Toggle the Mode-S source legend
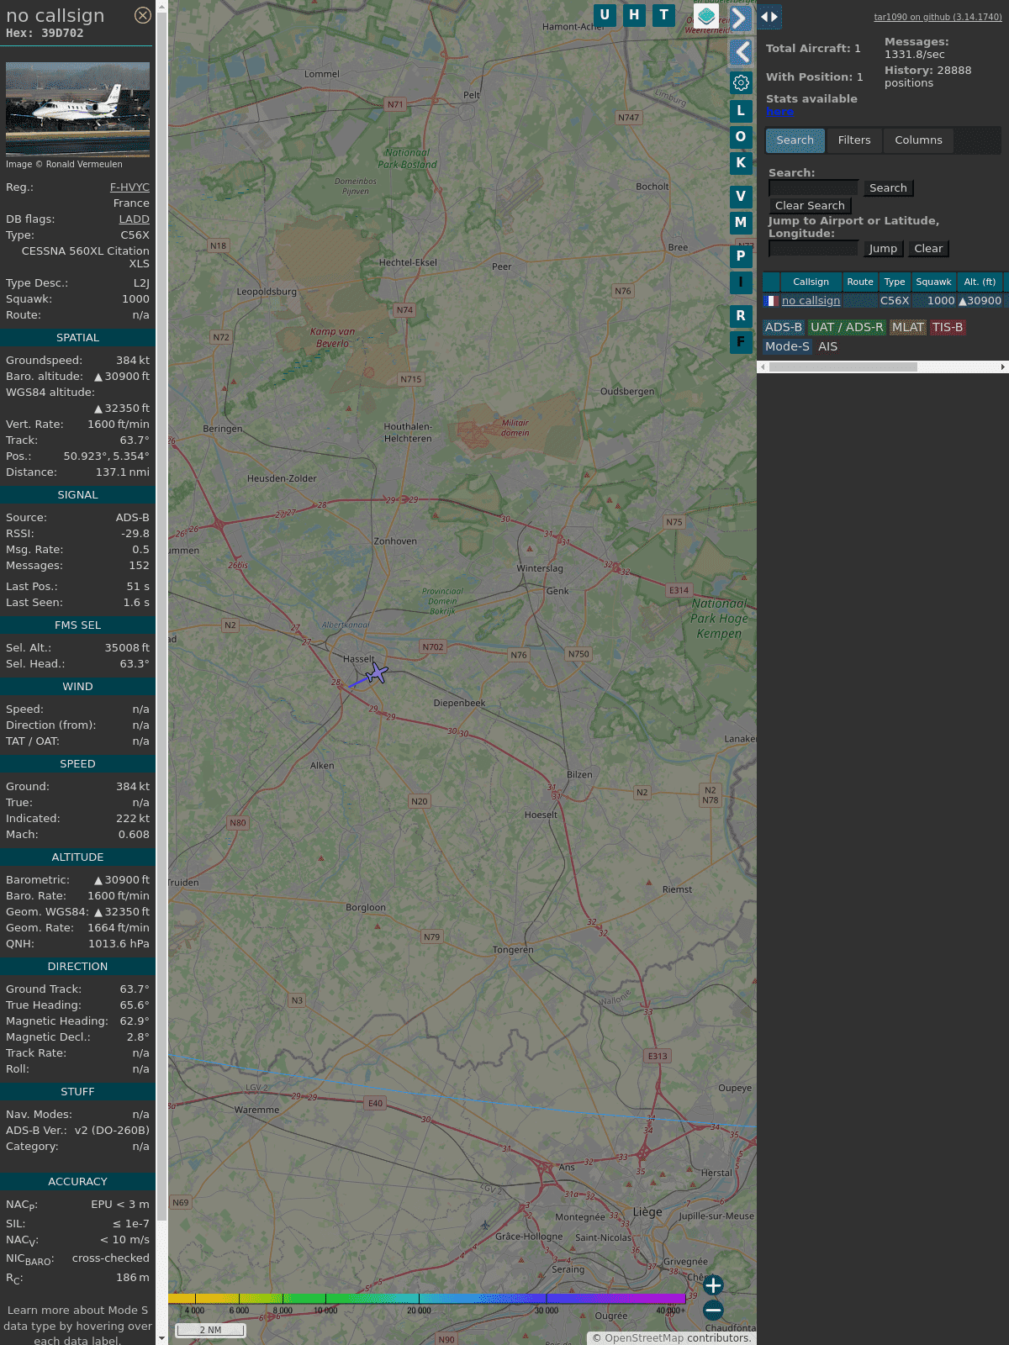The image size is (1009, 1345). 787,346
